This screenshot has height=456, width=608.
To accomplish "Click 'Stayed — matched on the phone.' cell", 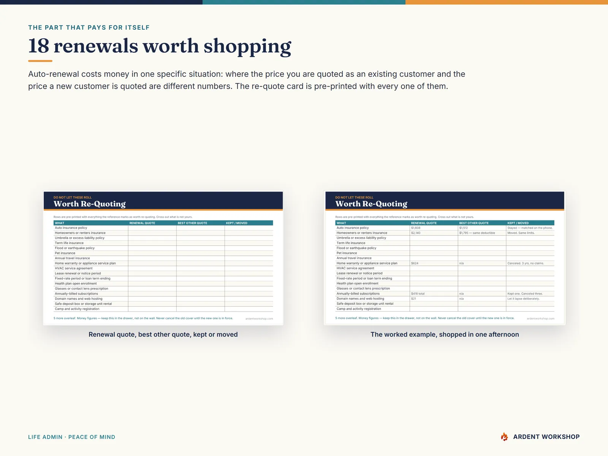I will (x=530, y=228).
